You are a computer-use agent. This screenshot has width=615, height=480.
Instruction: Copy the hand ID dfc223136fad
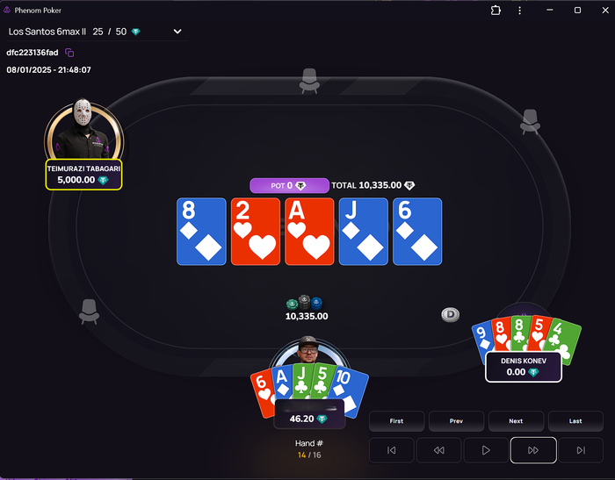[x=69, y=53]
